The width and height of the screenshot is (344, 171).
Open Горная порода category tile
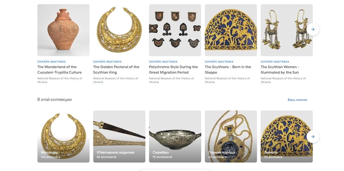(231, 136)
